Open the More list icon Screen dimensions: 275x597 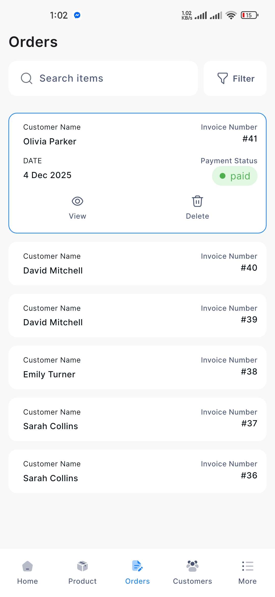click(x=248, y=566)
